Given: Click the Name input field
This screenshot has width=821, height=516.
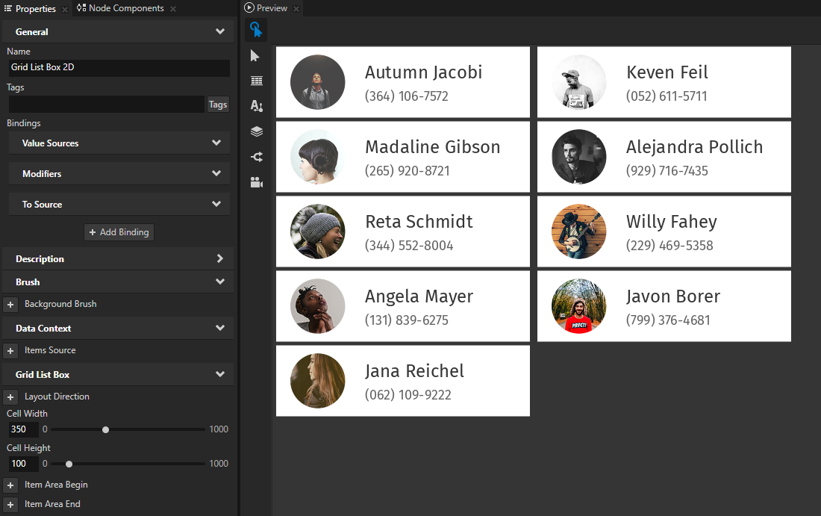Looking at the screenshot, I should click(118, 67).
